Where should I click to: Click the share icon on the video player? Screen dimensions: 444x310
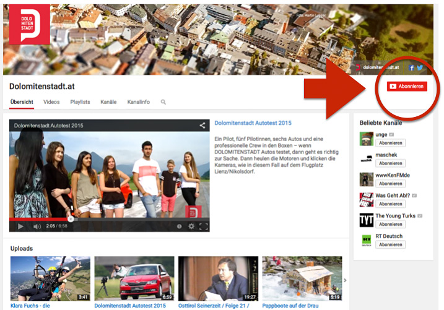(202, 126)
